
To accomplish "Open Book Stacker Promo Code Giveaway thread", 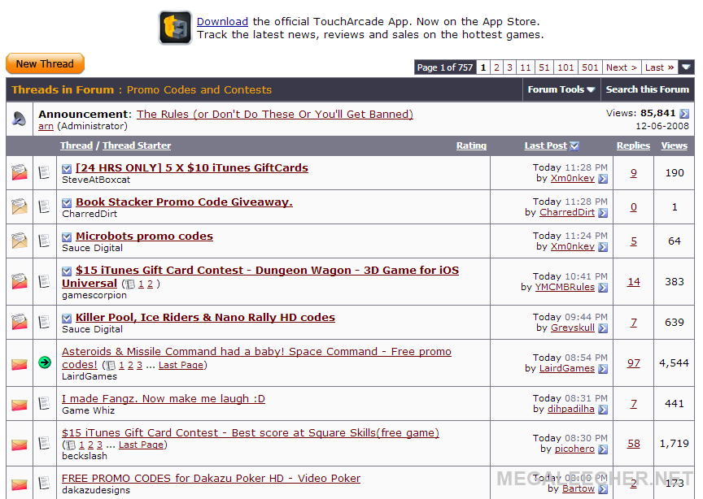I will point(184,202).
